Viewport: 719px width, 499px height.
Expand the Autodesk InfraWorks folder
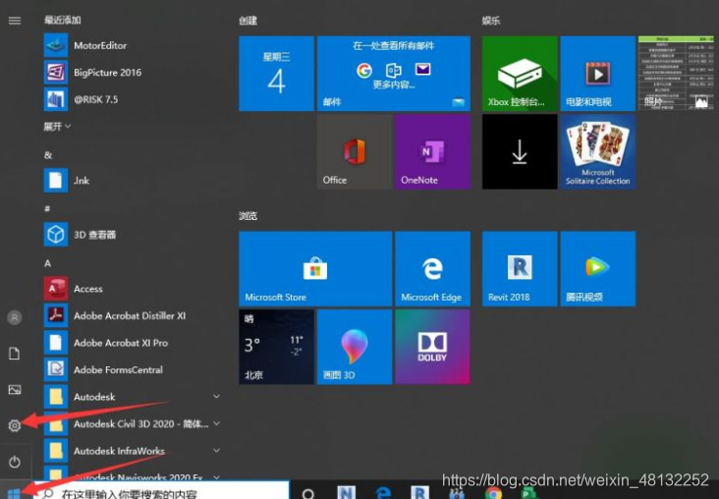(216, 451)
